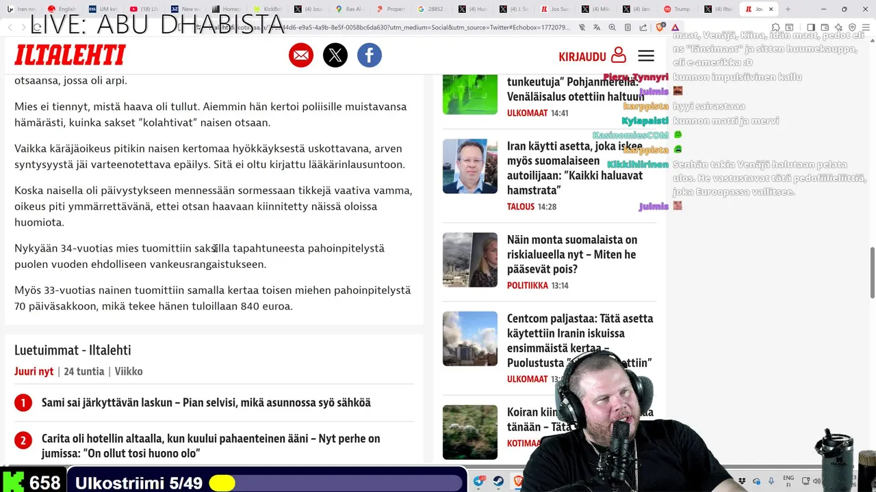Share the article via the email icon
This screenshot has height=492, width=876.
(x=301, y=55)
